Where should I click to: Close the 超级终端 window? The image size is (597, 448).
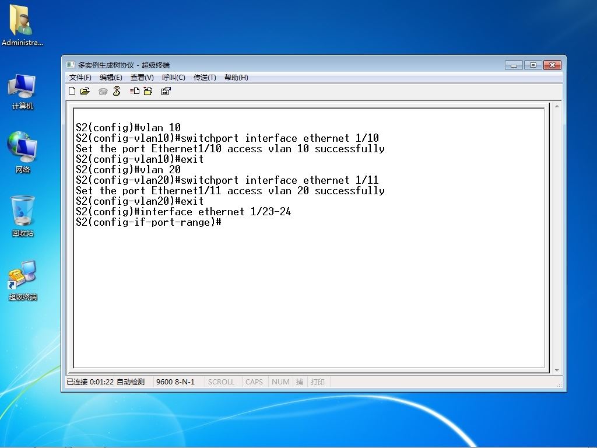click(553, 65)
